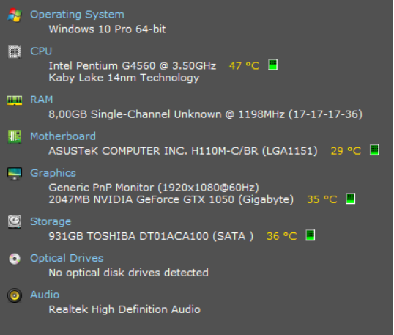Click the green GPU temperature indicator
394x335 pixels.
coord(351,199)
